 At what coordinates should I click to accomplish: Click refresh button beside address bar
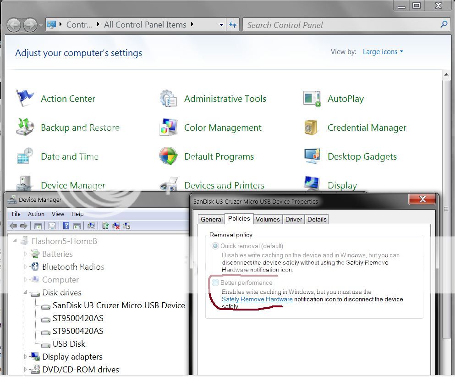(x=232, y=25)
